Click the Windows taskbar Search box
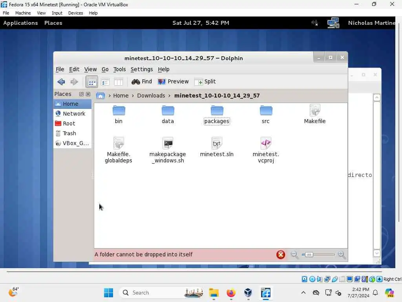This screenshot has width=402, height=302. [161, 293]
